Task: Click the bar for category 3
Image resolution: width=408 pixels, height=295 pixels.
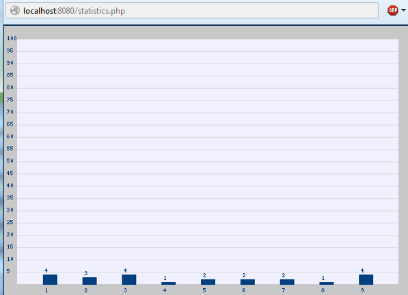Action: click(x=129, y=279)
